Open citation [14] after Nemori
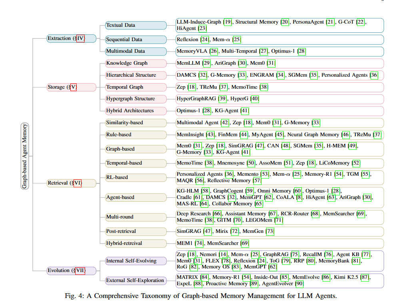Viewport: 399px width, 302px height. (x=223, y=255)
